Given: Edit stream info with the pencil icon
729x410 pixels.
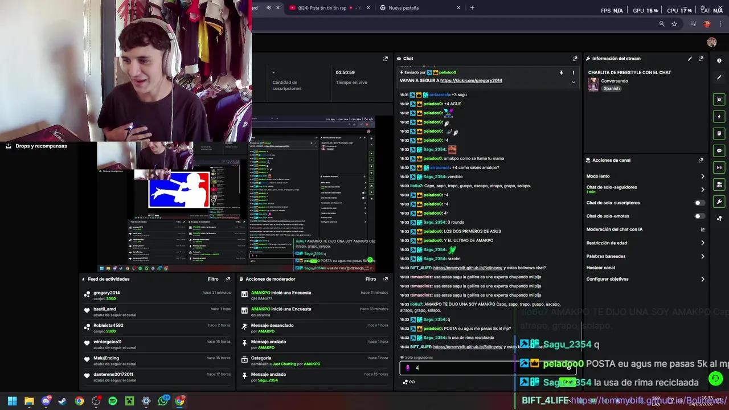Looking at the screenshot, I should (x=690, y=59).
